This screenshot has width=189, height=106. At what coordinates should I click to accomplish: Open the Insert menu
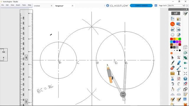tap(18, 5)
